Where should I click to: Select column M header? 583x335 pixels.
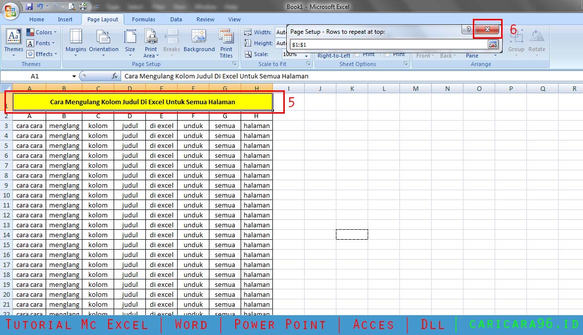(x=416, y=88)
